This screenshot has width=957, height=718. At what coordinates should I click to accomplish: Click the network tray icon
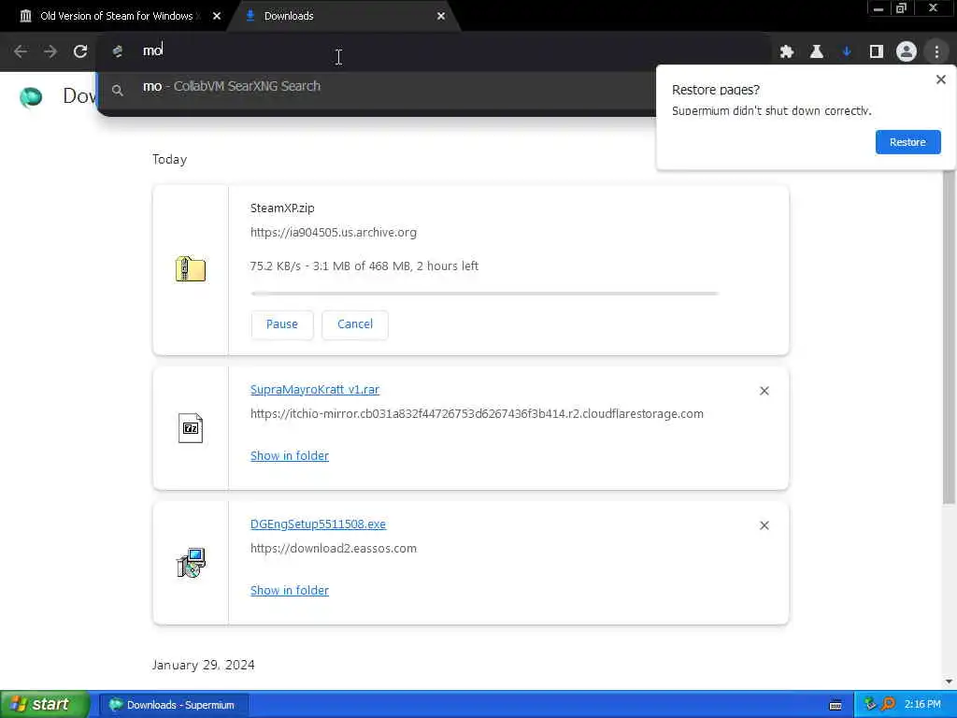pyautogui.click(x=870, y=704)
